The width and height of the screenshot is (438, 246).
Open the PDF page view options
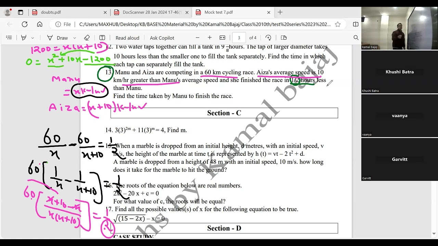point(284,38)
